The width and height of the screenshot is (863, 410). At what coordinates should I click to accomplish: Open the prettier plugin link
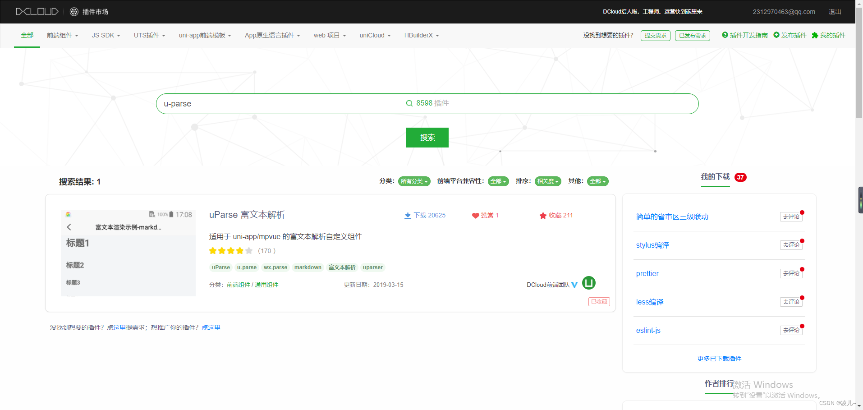pos(647,274)
